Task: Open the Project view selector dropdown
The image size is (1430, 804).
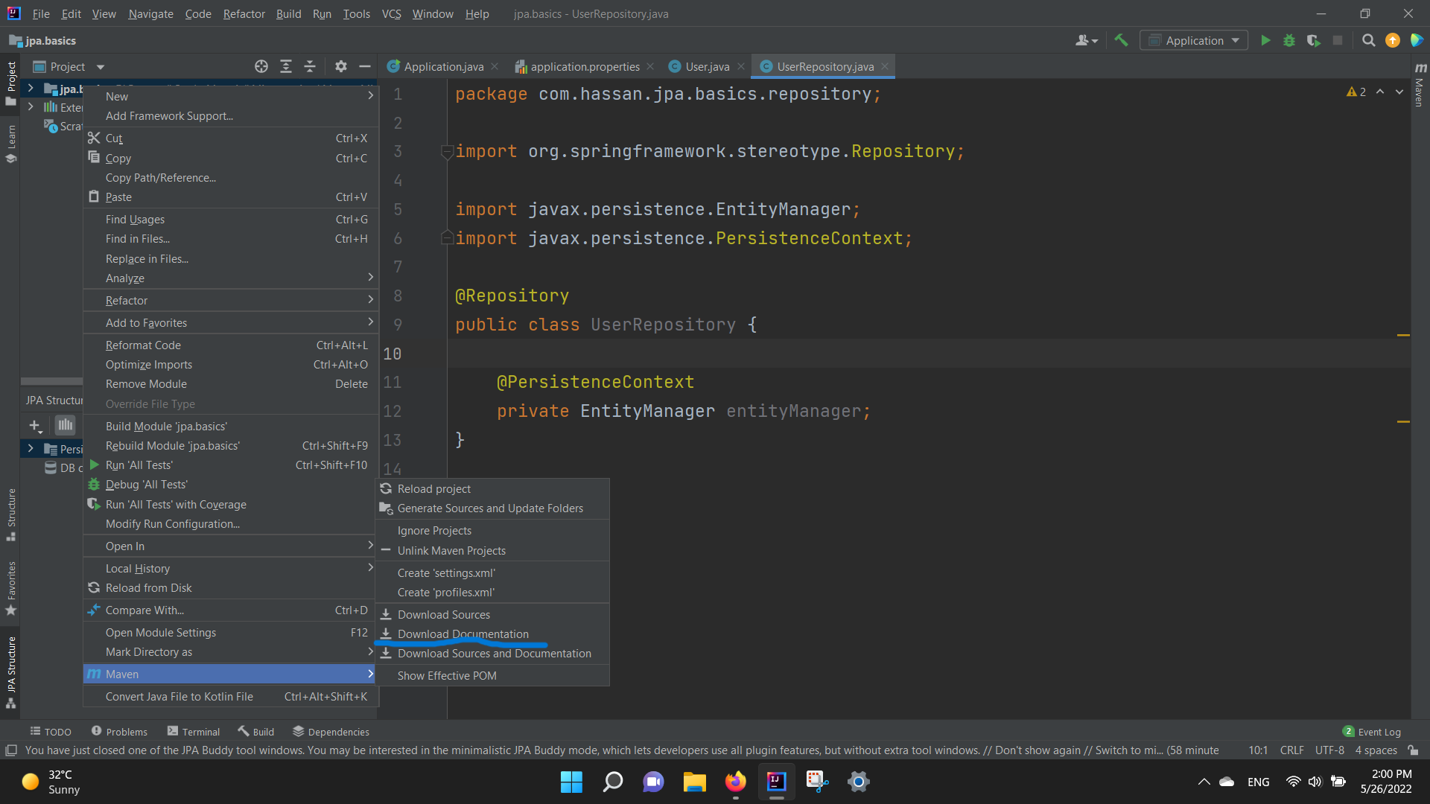Action: coord(69,67)
